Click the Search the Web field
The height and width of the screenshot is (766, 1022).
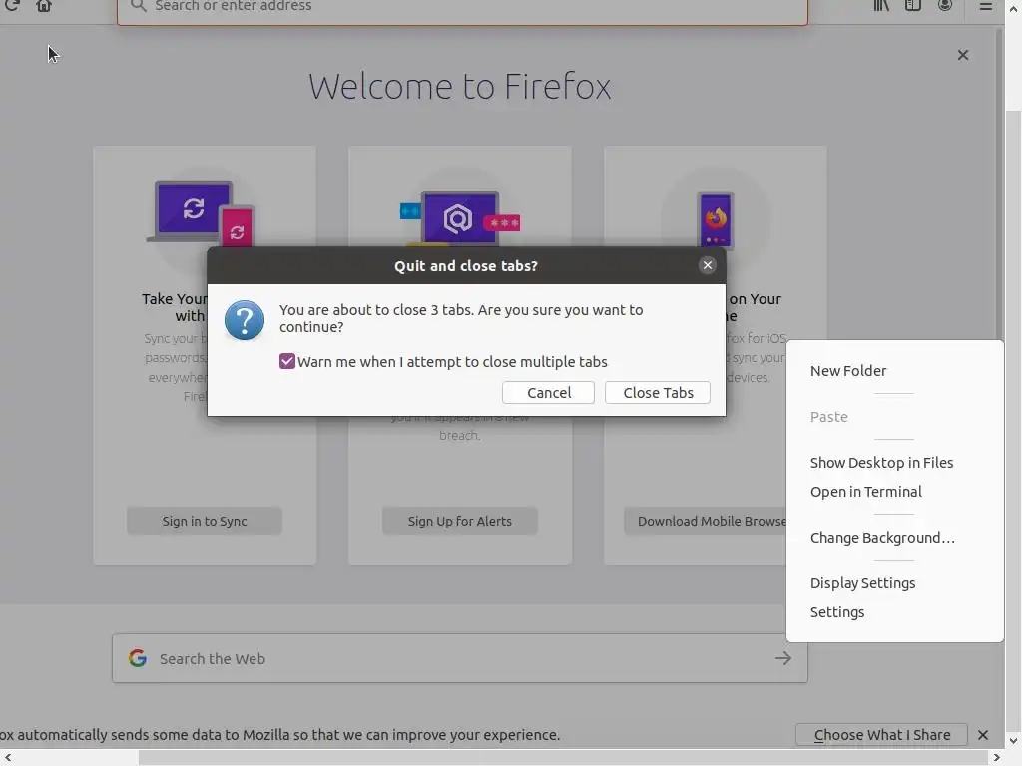[x=460, y=658]
